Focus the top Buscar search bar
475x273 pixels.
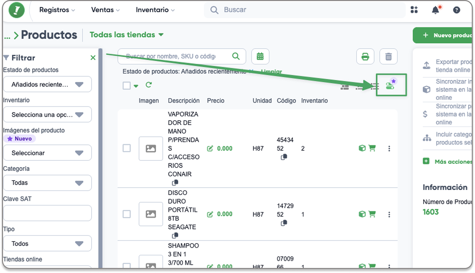[304, 10]
